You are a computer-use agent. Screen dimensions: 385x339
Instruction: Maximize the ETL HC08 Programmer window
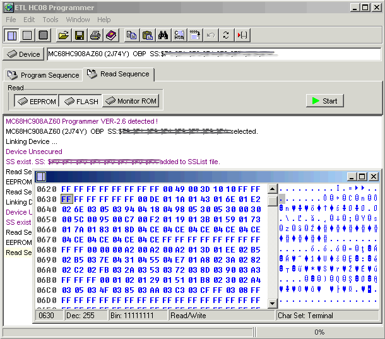pos(365,8)
